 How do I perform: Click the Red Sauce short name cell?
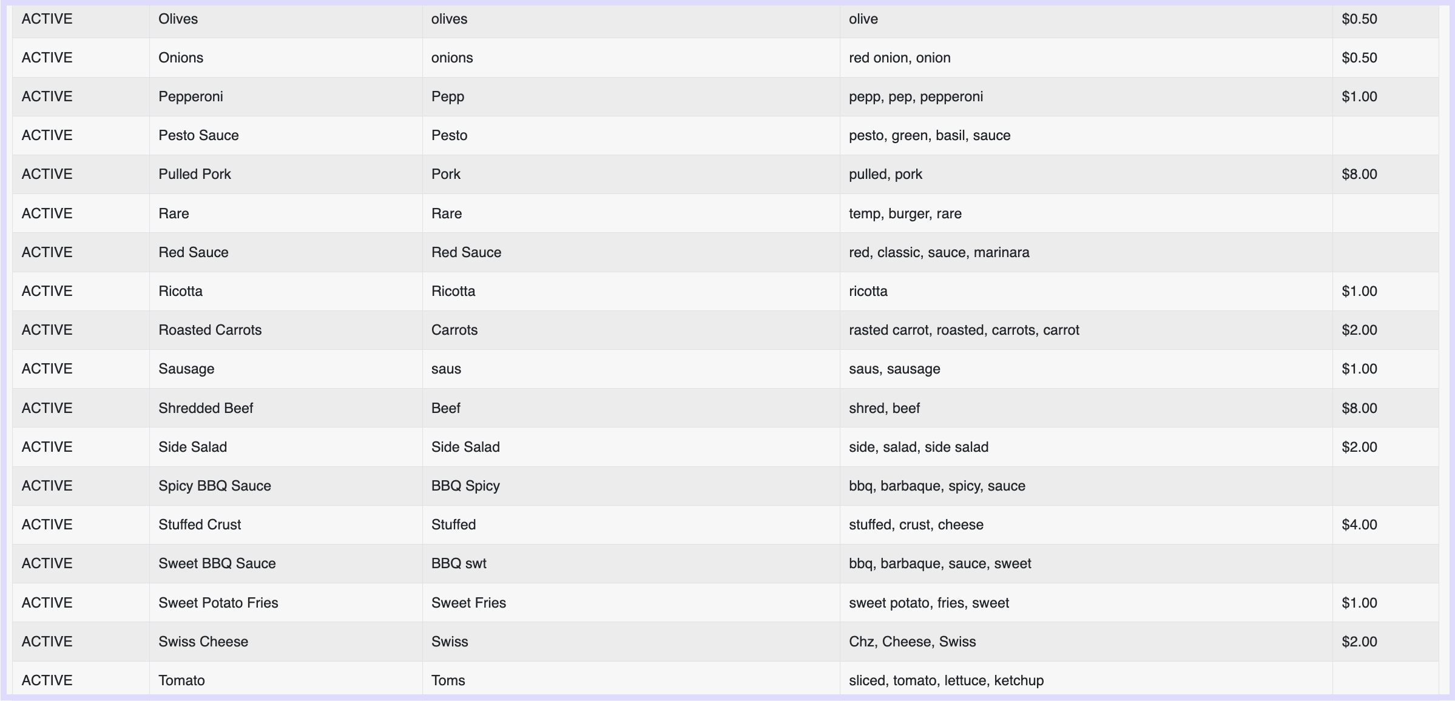(466, 252)
